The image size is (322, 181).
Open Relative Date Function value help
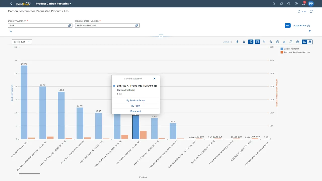137,25
